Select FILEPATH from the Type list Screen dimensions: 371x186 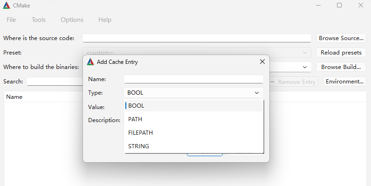point(193,133)
